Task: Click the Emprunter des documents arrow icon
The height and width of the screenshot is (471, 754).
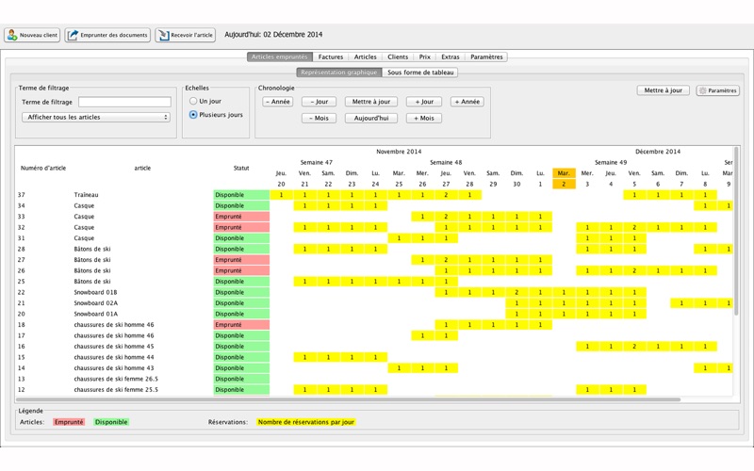Action: [73, 35]
